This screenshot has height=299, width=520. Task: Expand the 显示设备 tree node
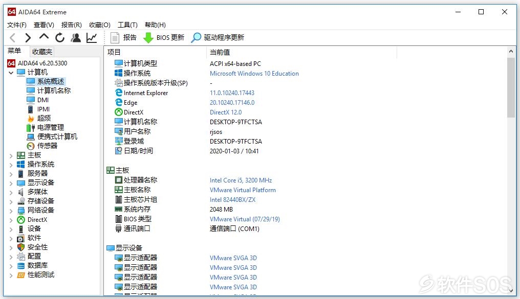11,183
